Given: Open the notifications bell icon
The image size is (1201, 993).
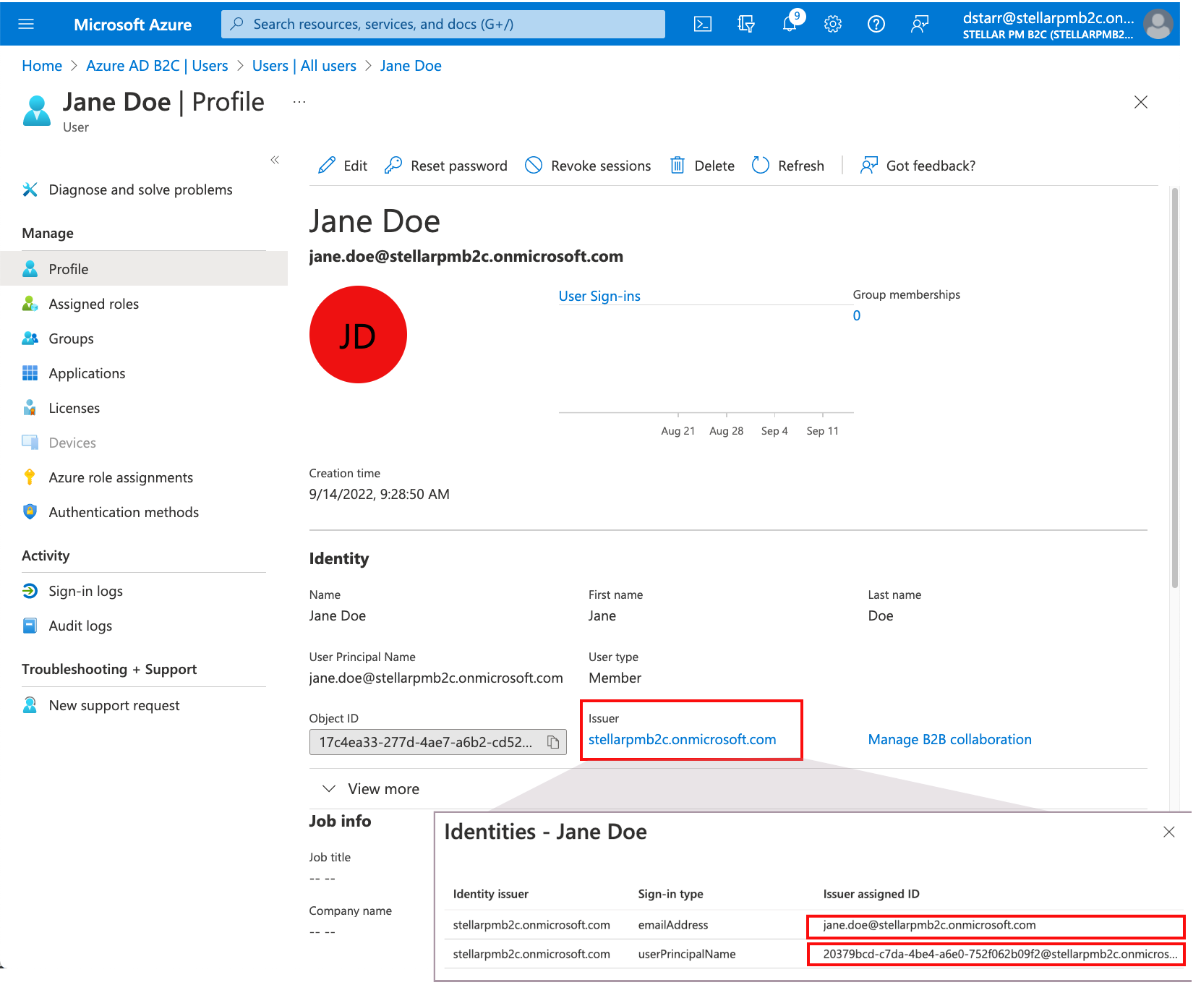Looking at the screenshot, I should coord(790,24).
